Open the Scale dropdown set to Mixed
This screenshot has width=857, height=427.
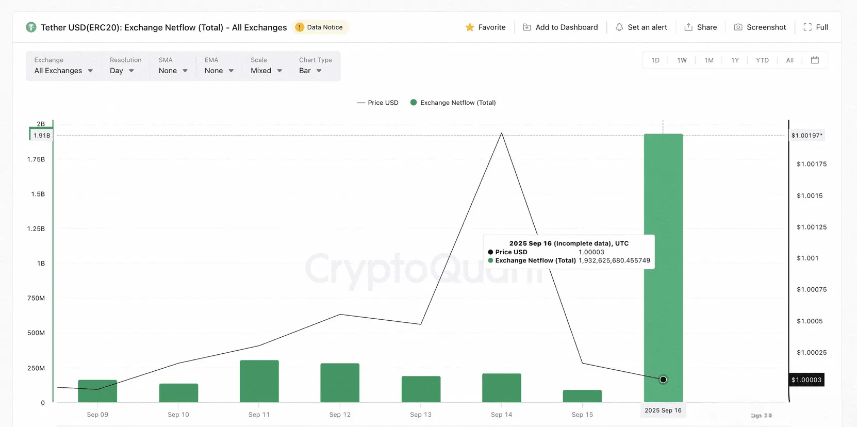pyautogui.click(x=267, y=66)
